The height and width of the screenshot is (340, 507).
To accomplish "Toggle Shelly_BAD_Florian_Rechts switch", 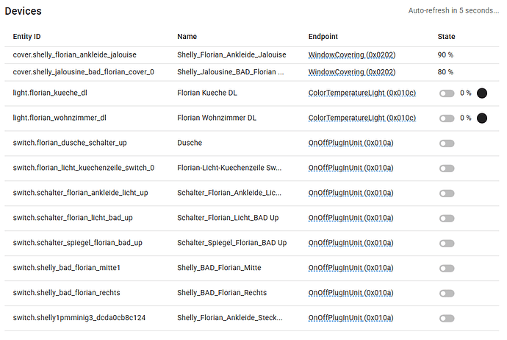I will 447,294.
